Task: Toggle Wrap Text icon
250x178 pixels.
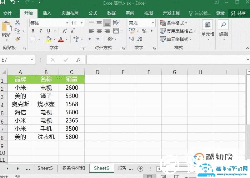Action: 116,23
